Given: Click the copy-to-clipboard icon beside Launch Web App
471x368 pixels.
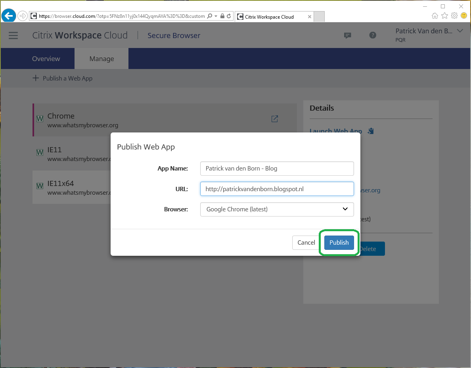Looking at the screenshot, I should click(x=371, y=131).
